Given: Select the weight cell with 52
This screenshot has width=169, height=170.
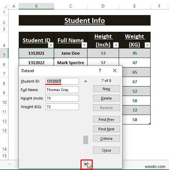Looking at the screenshot, I should tap(136, 91).
